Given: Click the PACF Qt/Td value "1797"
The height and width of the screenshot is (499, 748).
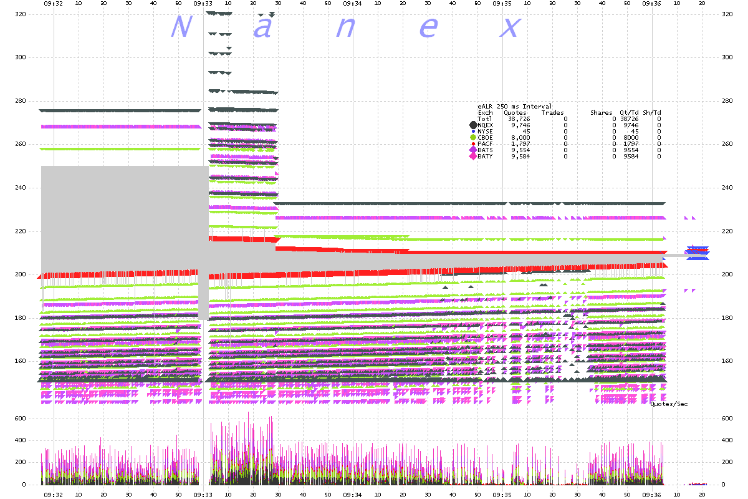Looking at the screenshot, I should click(x=631, y=143).
